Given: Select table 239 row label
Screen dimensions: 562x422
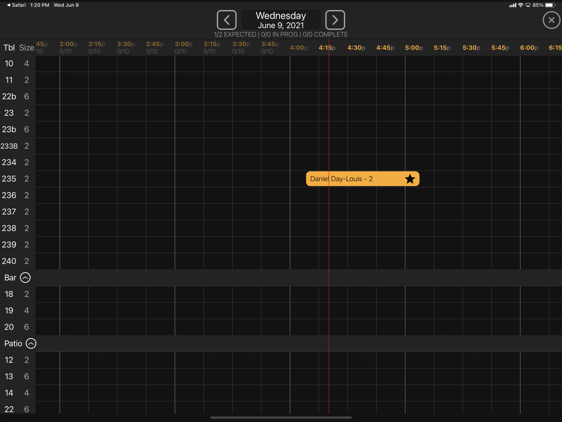Looking at the screenshot, I should [x=9, y=245].
